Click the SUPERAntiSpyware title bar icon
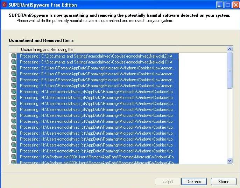 pos(4,5)
